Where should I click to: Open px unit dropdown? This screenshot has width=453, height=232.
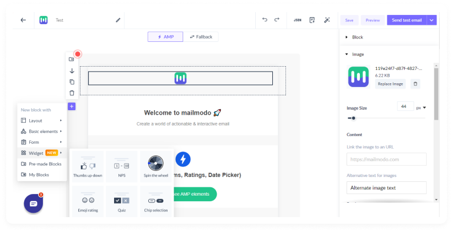point(421,108)
